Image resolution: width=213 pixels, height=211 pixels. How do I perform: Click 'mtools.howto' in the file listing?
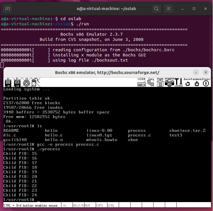[102, 140]
